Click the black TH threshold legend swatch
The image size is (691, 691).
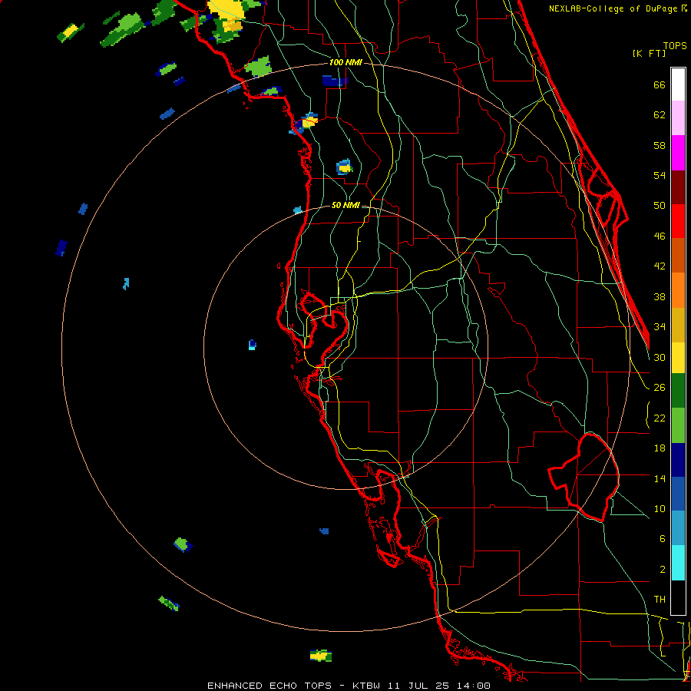click(x=678, y=597)
